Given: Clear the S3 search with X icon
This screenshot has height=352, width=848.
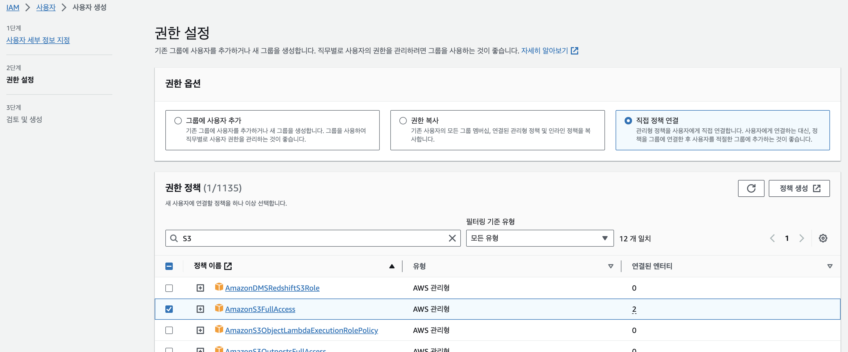Looking at the screenshot, I should [452, 238].
